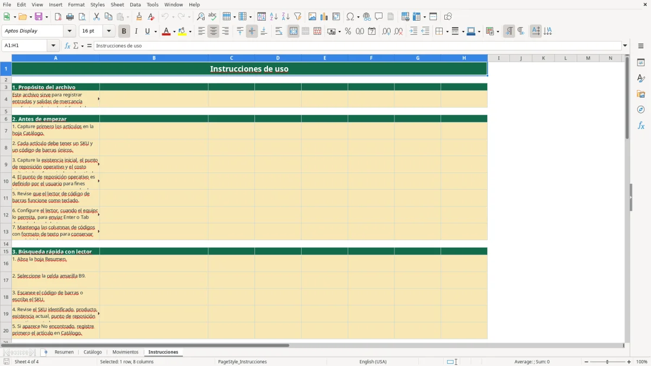
Task: Format as Percent icon
Action: click(x=348, y=31)
